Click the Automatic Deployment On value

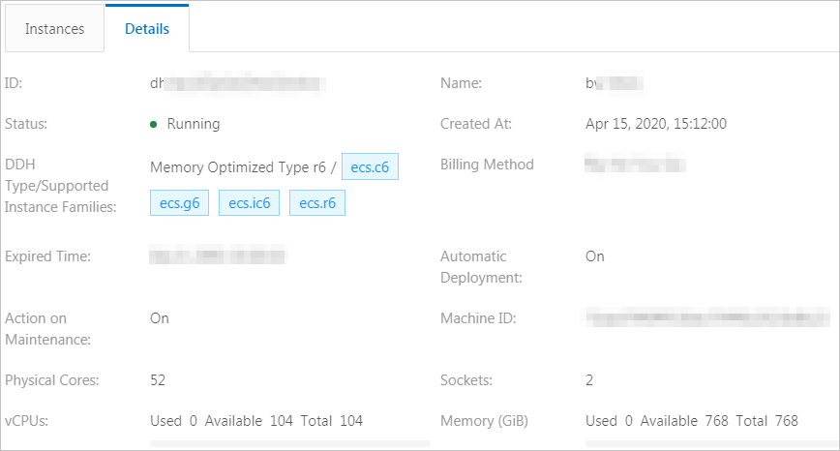click(x=594, y=256)
